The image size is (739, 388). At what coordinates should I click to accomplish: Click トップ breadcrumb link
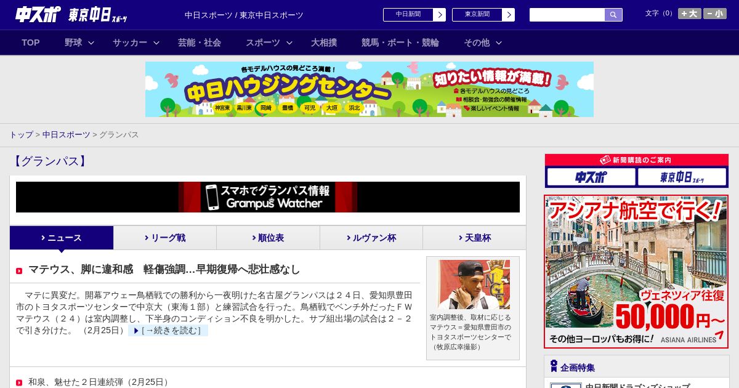click(x=21, y=134)
